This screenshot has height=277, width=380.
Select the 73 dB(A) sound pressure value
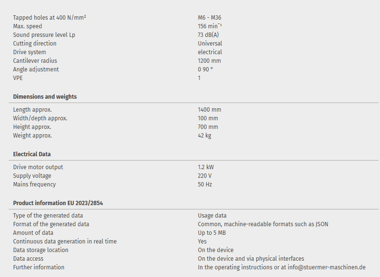click(x=208, y=35)
